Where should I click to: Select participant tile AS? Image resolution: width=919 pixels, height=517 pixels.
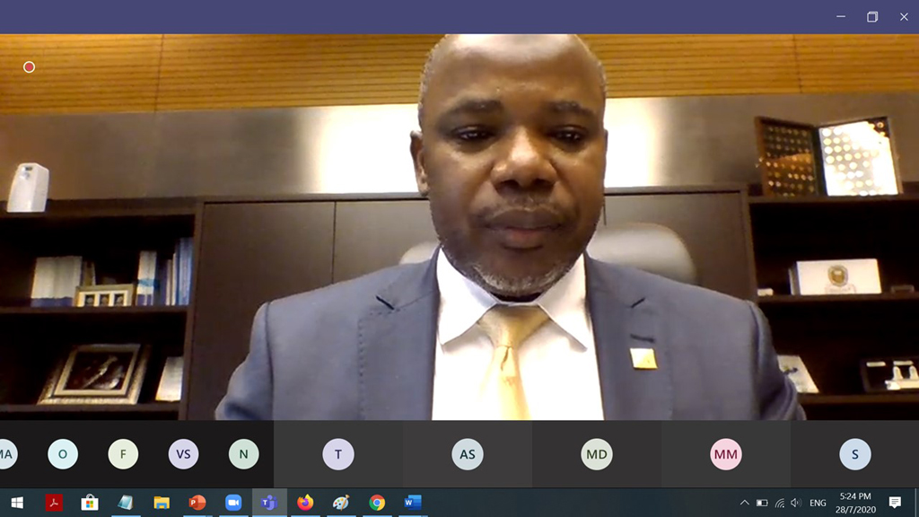(468, 453)
